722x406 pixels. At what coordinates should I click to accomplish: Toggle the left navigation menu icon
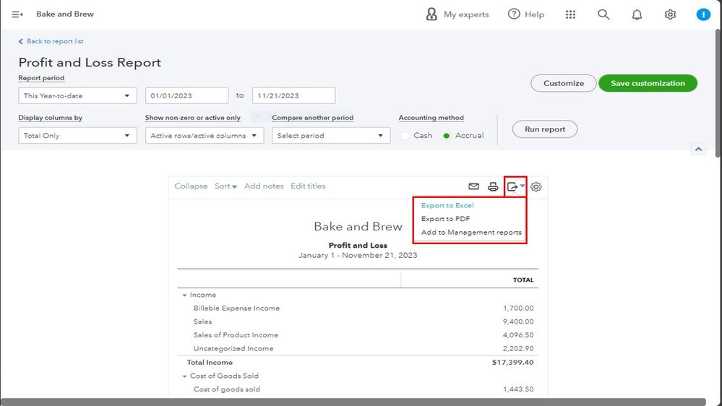pos(17,14)
